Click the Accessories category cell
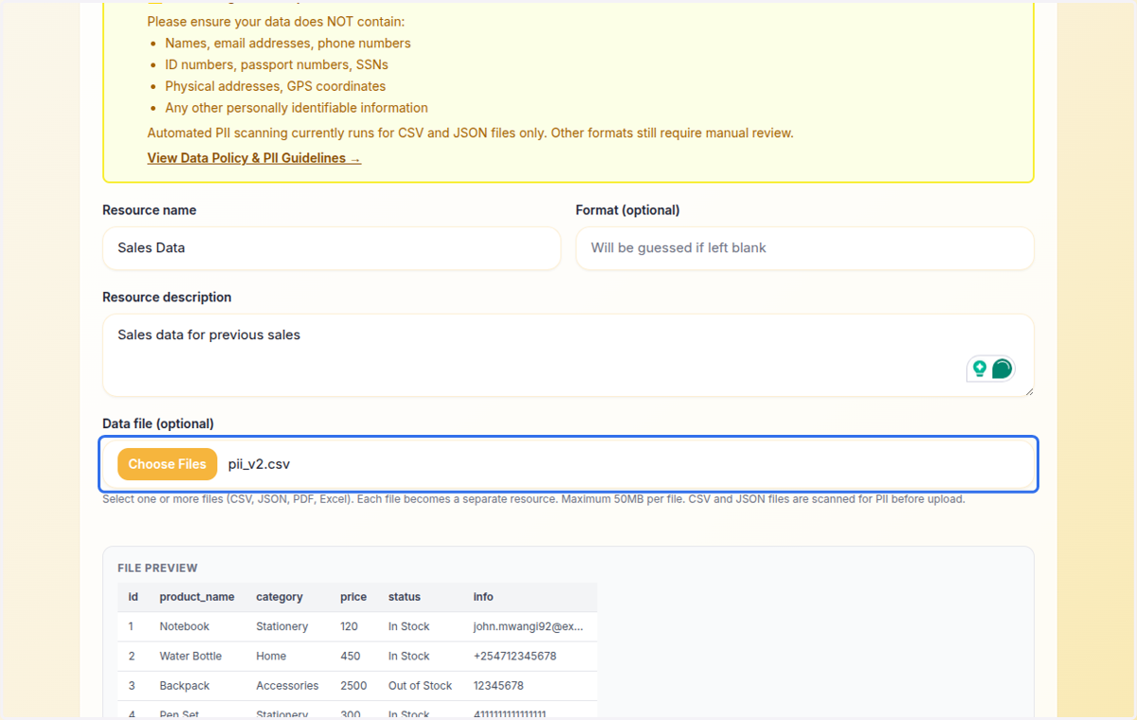This screenshot has height=720, width=1137. 287,685
